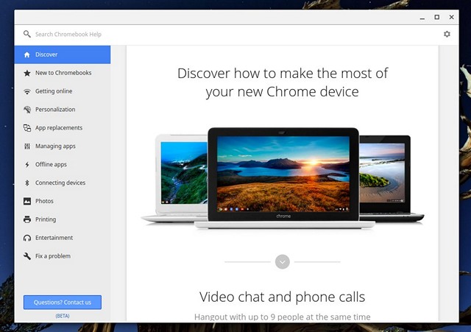This screenshot has width=471, height=332.
Task: Open Connecting devices topic
Action: pos(62,183)
